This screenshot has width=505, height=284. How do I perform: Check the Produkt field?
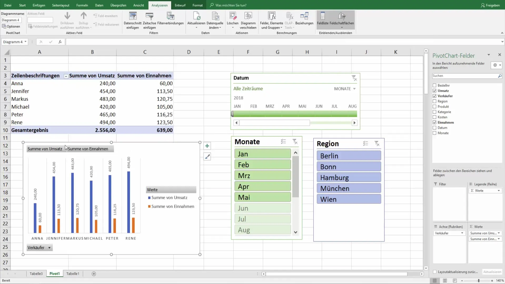tap(434, 106)
